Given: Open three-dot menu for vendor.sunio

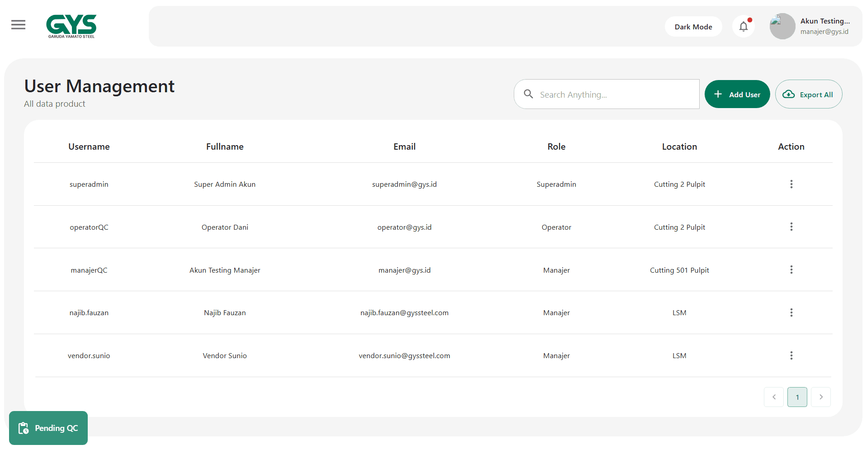Looking at the screenshot, I should tap(791, 356).
